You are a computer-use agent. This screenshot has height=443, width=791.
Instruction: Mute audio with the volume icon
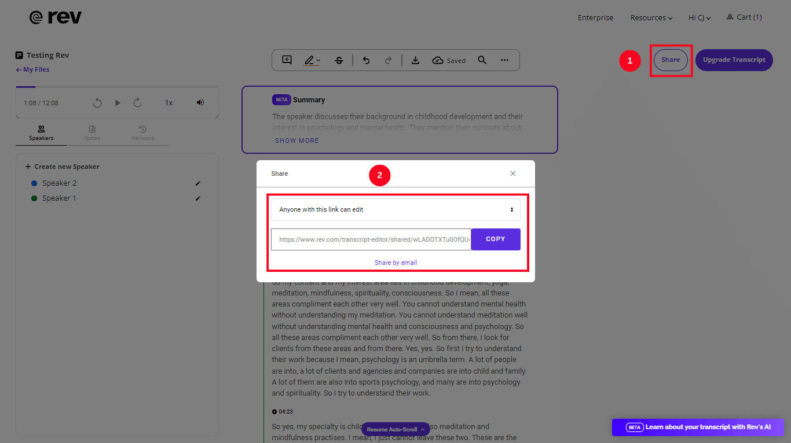200,102
